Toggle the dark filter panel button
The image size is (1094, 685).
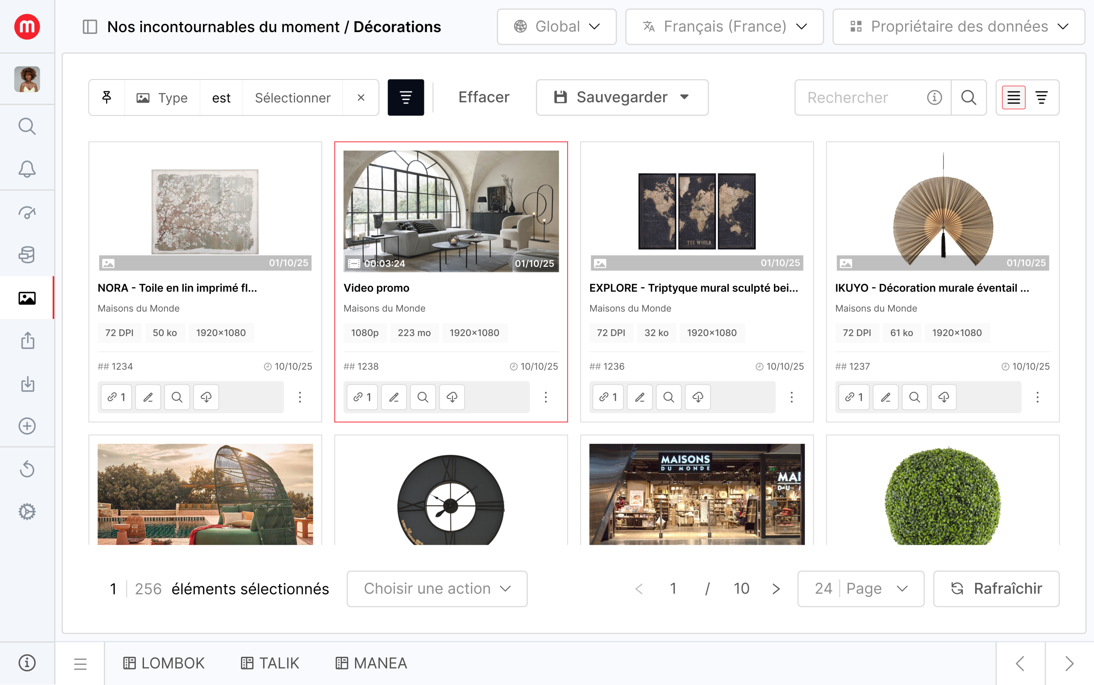point(406,97)
